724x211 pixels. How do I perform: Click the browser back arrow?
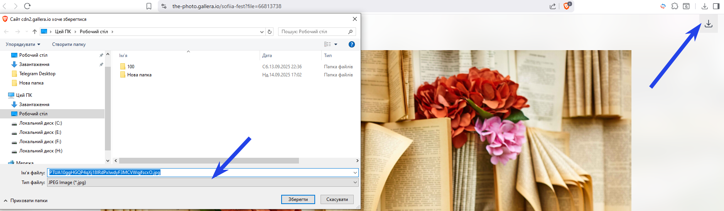[x=5, y=6]
